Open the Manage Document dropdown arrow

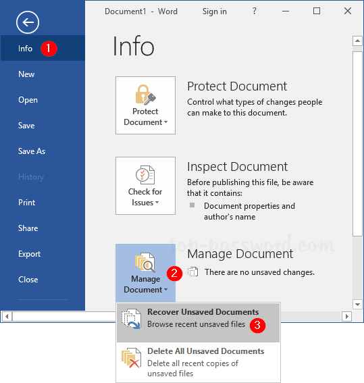point(165,290)
